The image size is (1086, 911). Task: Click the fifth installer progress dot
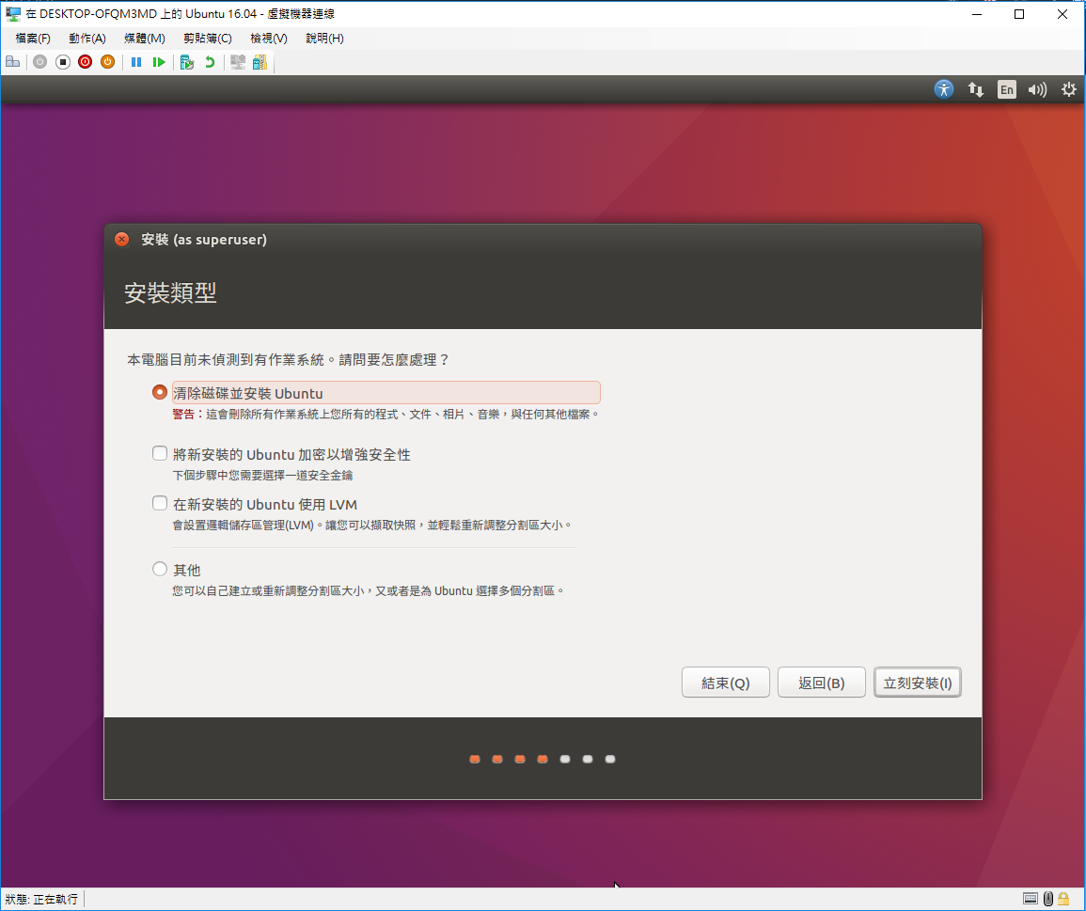pos(565,759)
